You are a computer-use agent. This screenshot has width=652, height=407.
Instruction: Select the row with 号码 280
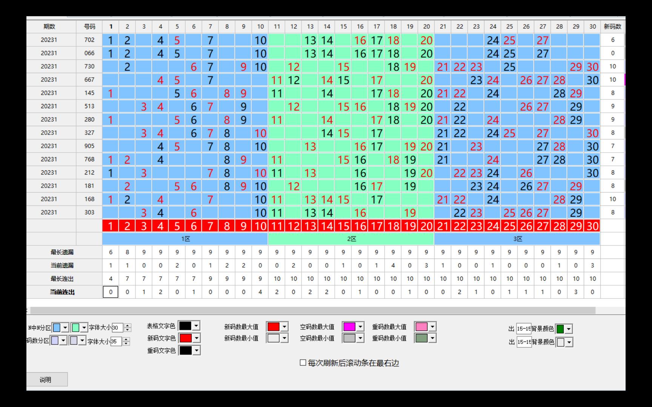click(x=326, y=119)
